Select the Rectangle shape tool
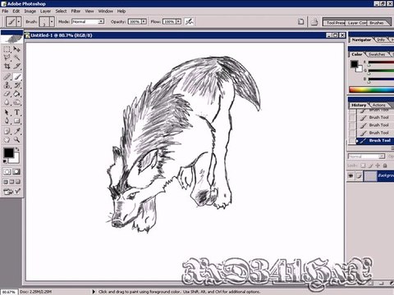 16,120
